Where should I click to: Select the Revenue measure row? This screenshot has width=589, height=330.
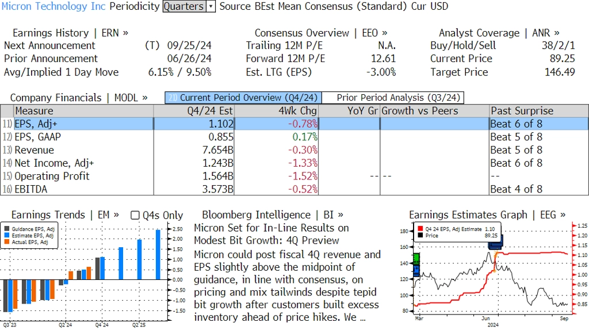coord(294,150)
